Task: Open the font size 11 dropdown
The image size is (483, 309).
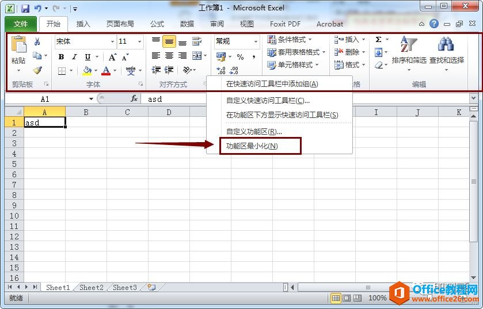Action: click(139, 41)
